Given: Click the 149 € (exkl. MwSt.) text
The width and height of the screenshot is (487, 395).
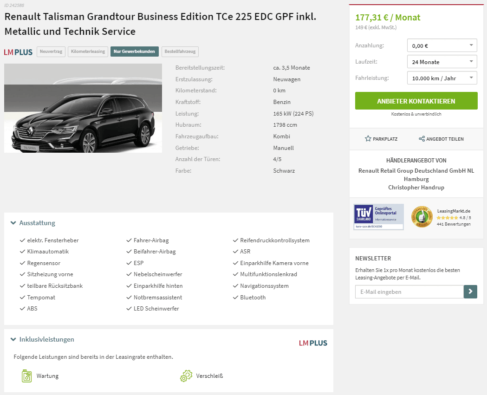Looking at the screenshot, I should tap(376, 27).
